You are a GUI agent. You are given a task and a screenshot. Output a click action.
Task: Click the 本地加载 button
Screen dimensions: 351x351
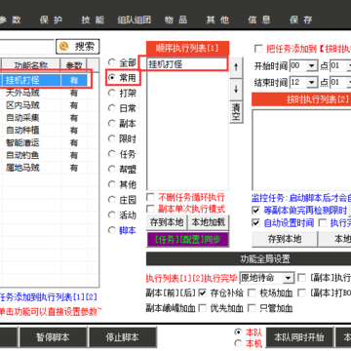tap(208, 222)
